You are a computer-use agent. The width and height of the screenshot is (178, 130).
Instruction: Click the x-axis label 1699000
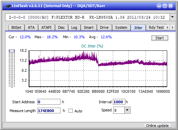point(163,91)
